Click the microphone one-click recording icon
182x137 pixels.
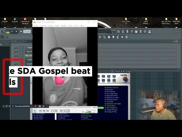(127, 31)
